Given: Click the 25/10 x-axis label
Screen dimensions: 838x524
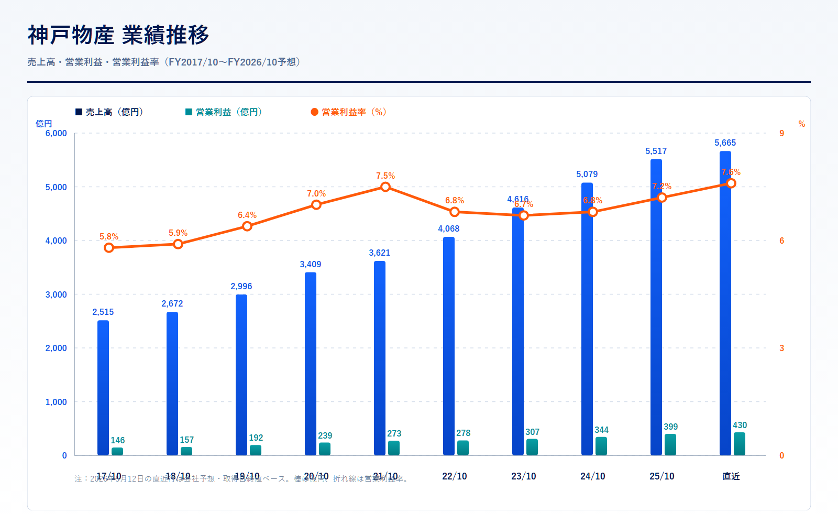Looking at the screenshot, I should click(662, 476).
